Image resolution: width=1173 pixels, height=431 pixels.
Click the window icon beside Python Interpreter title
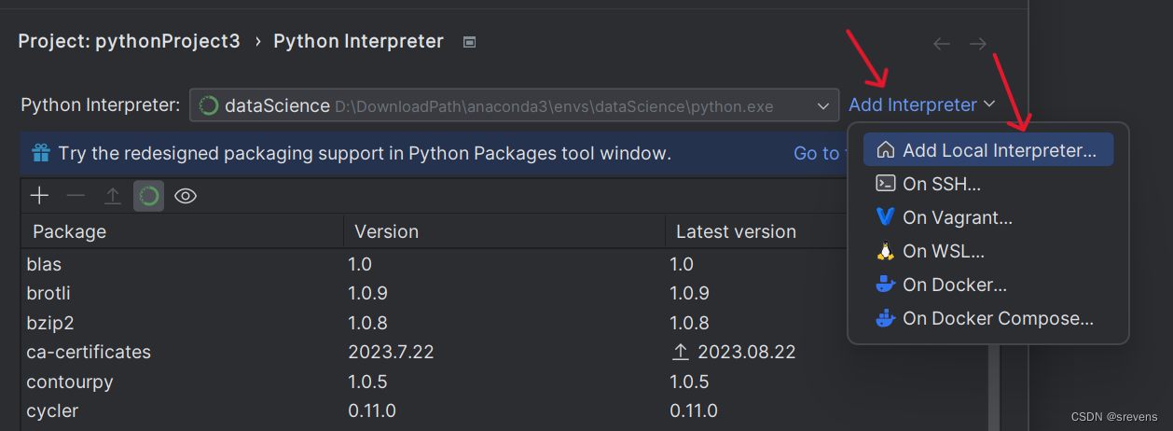pyautogui.click(x=470, y=42)
